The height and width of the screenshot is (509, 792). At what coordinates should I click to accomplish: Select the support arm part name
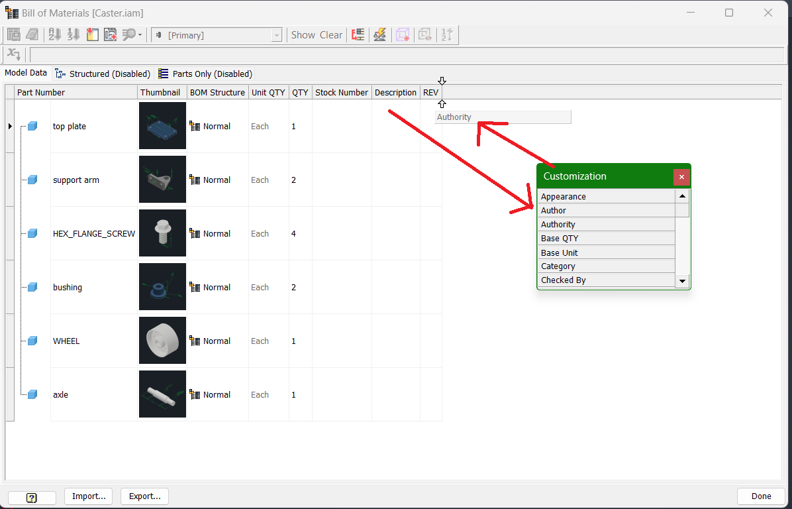(x=76, y=180)
